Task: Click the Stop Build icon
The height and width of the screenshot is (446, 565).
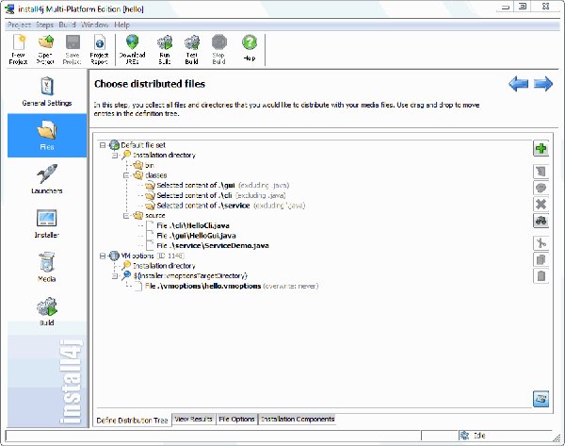Action: (218, 50)
